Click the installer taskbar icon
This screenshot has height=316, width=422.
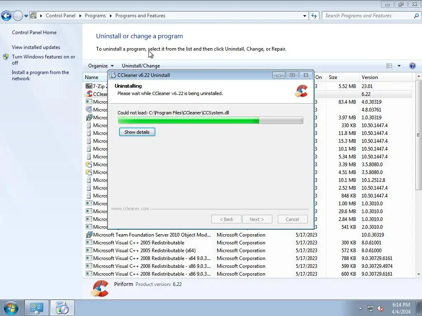(x=62, y=308)
